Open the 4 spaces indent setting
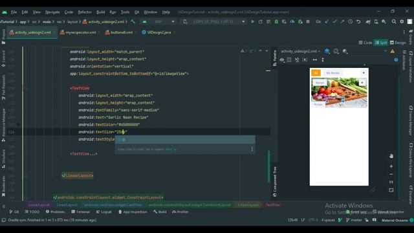This screenshot has width=414, height=233. [328, 220]
